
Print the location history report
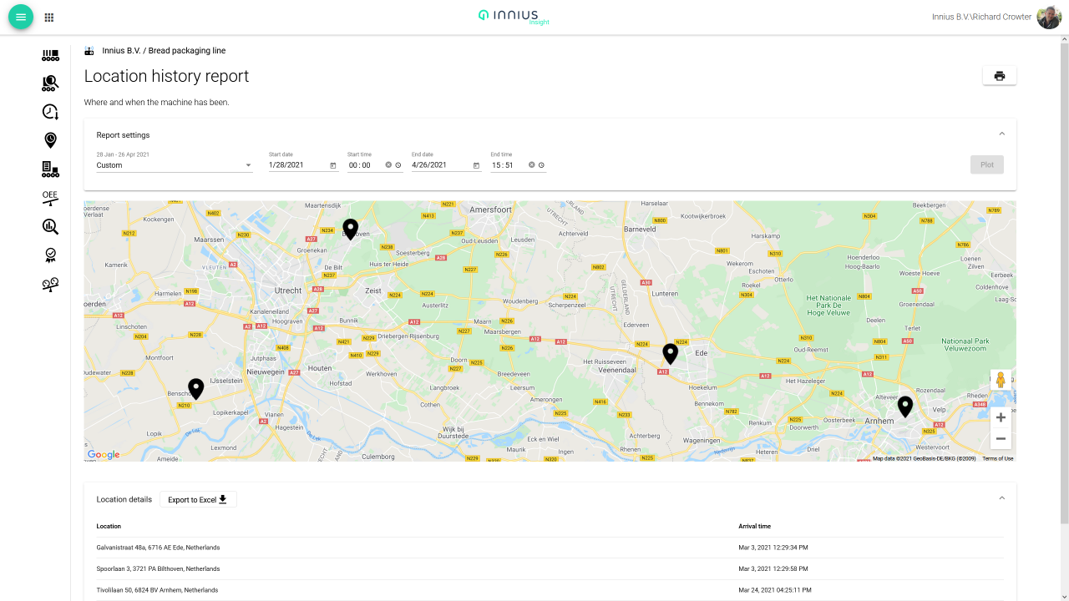(1000, 76)
